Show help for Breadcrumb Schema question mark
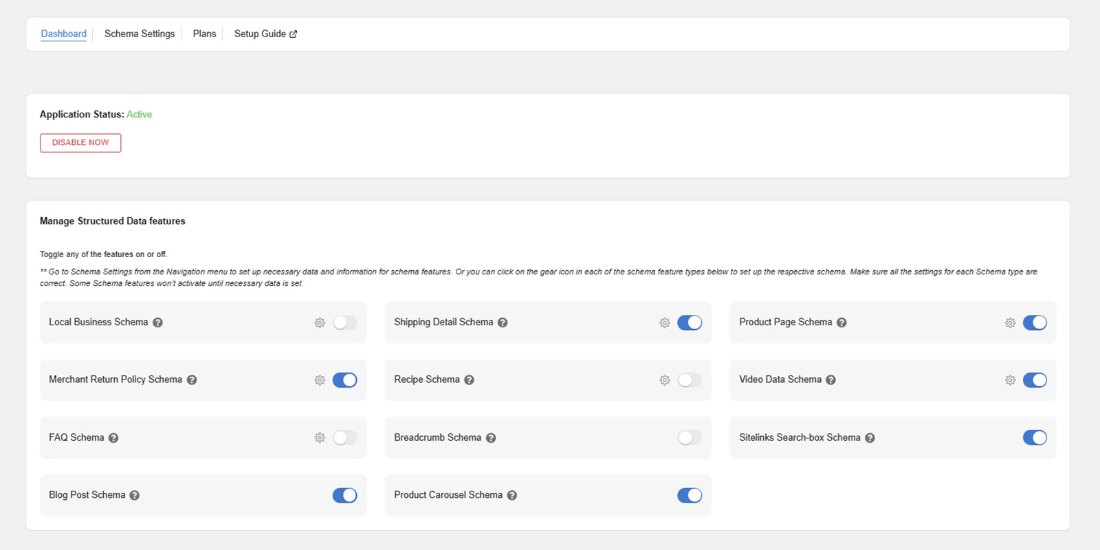The width and height of the screenshot is (1100, 550). (x=491, y=438)
